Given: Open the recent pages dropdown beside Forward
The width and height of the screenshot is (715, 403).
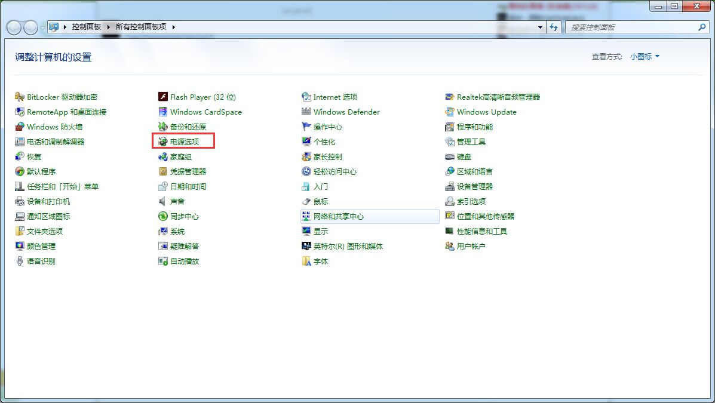Looking at the screenshot, I should click(42, 27).
